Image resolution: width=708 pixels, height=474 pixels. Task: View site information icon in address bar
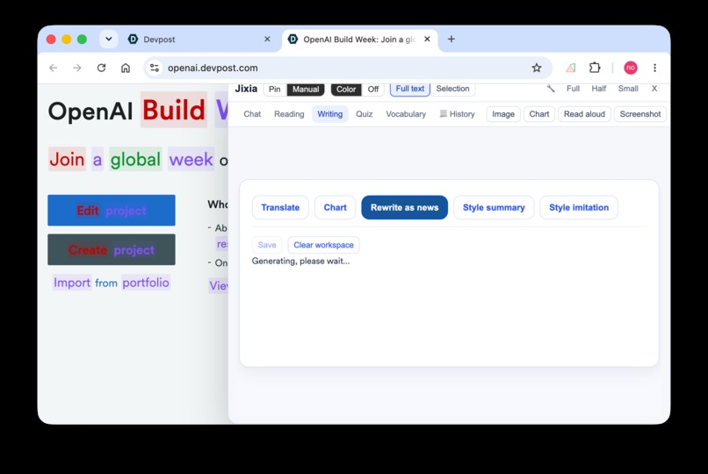pos(155,68)
